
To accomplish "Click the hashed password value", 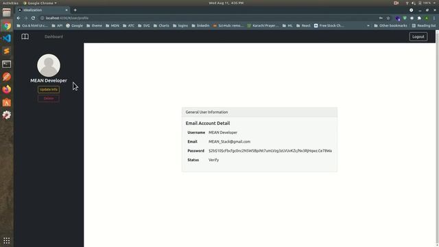I will pos(270,151).
